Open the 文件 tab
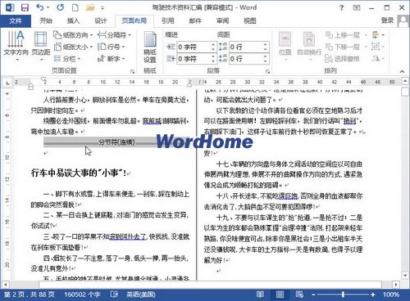This screenshot has width=410, height=301. 16,20
